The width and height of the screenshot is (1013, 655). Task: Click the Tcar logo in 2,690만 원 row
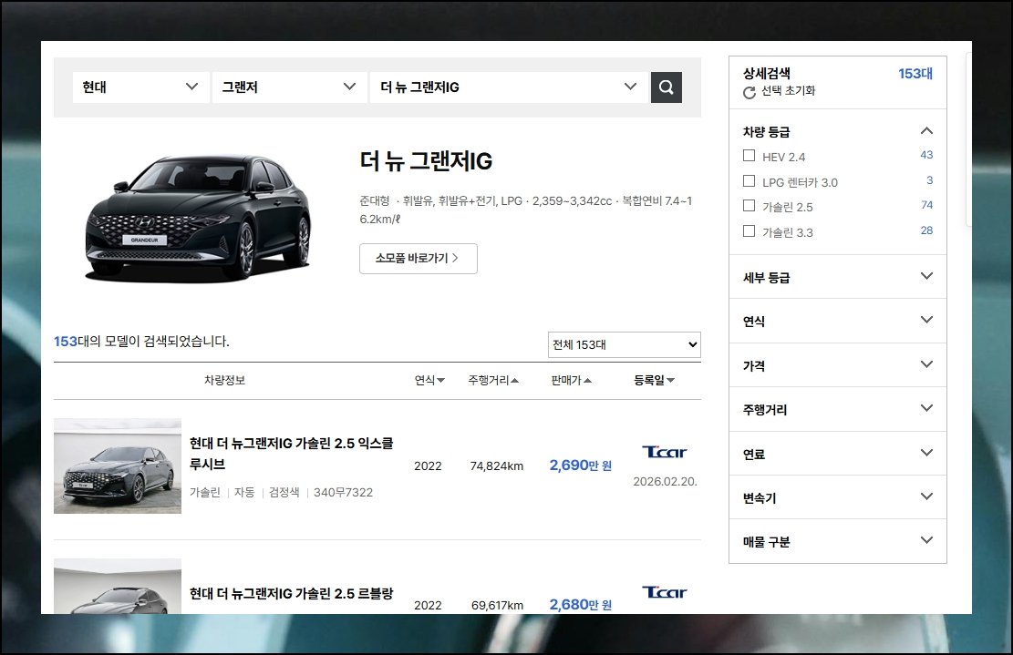664,452
